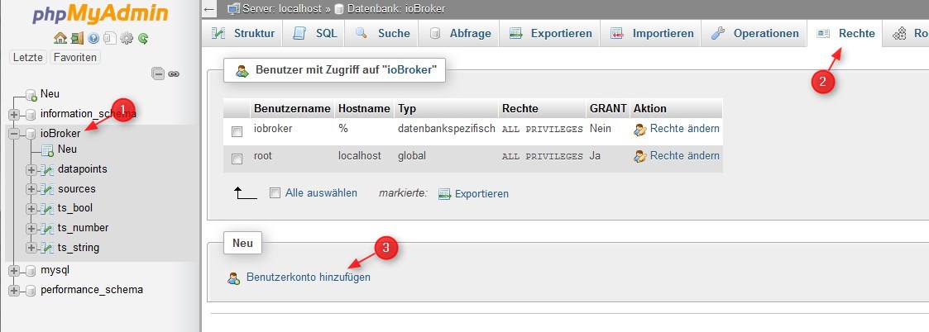Check the Alle auswählen checkbox
The height and width of the screenshot is (332, 929).
(275, 193)
